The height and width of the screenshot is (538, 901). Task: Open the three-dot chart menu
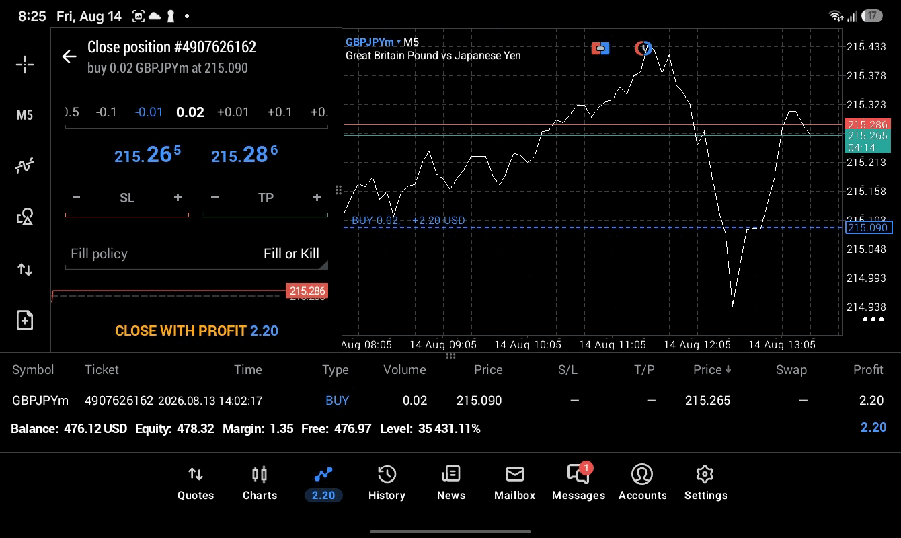(x=873, y=319)
